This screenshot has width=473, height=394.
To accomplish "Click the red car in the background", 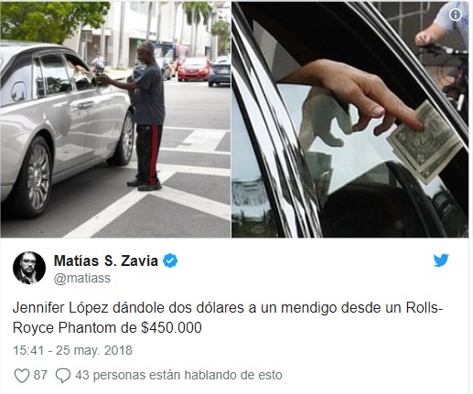I will coord(193,69).
